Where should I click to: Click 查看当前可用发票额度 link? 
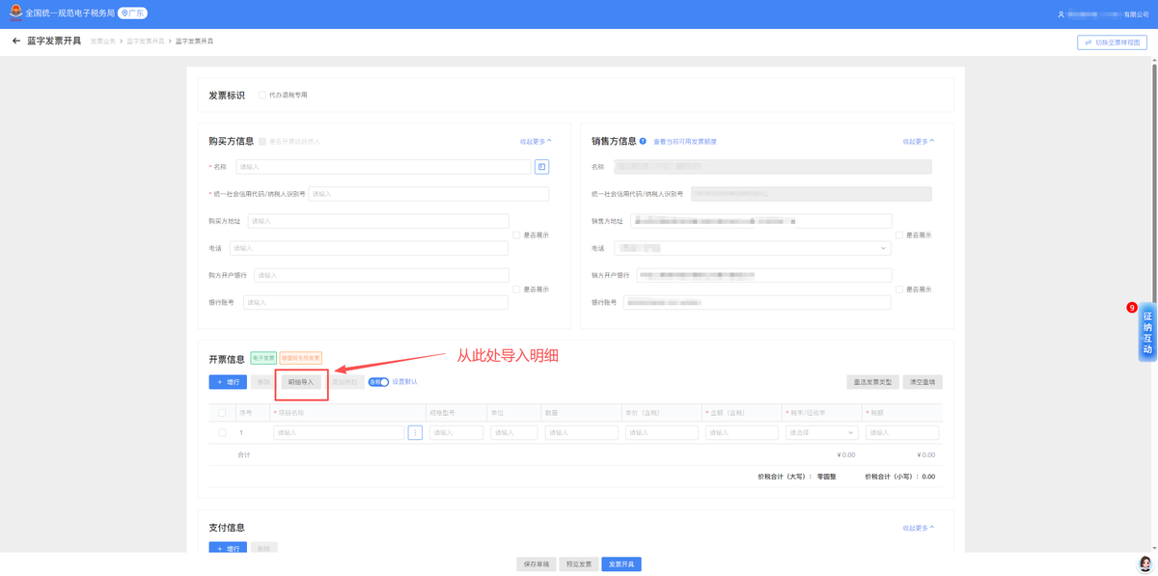tap(685, 142)
